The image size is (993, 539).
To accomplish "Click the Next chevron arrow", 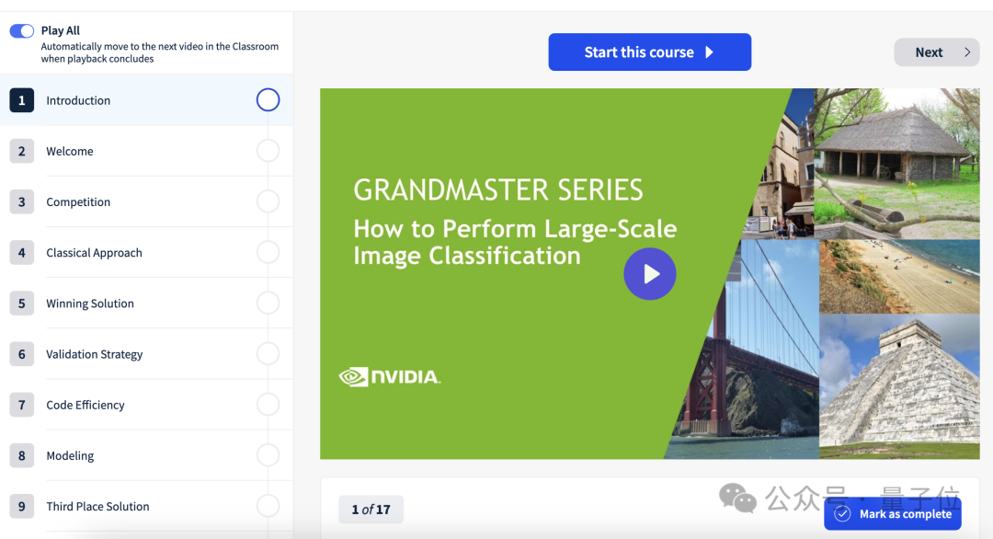I will point(967,52).
